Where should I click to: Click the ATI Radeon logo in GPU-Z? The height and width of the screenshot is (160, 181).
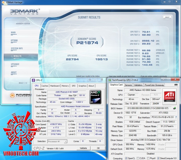tap(170, 96)
